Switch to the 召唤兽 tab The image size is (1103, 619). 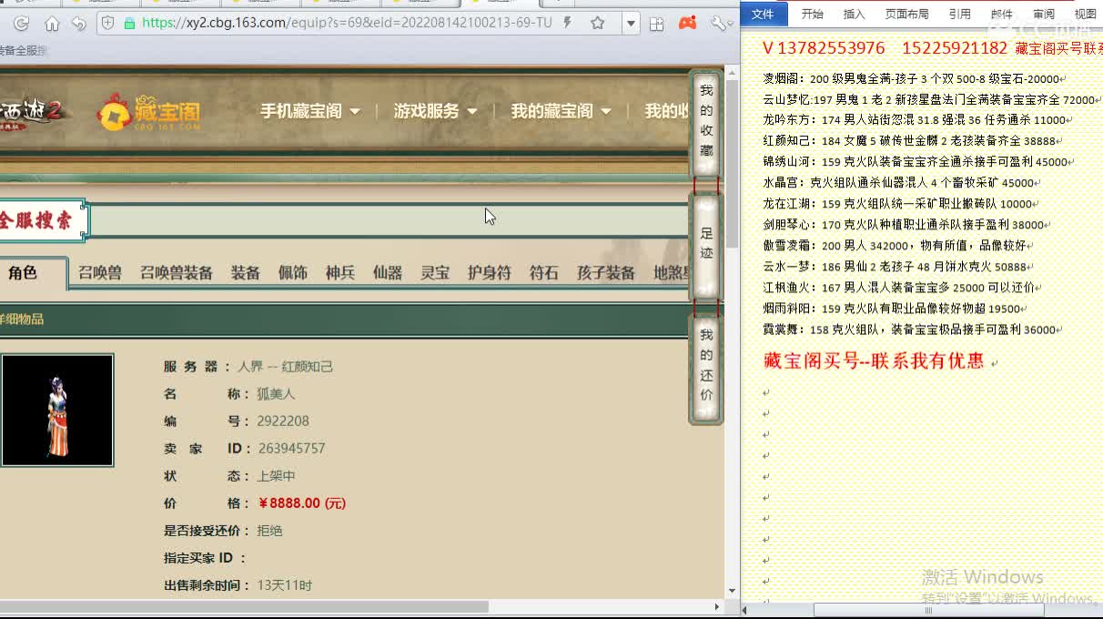(x=100, y=273)
